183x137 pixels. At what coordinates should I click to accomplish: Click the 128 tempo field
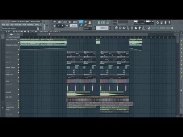(74, 26)
